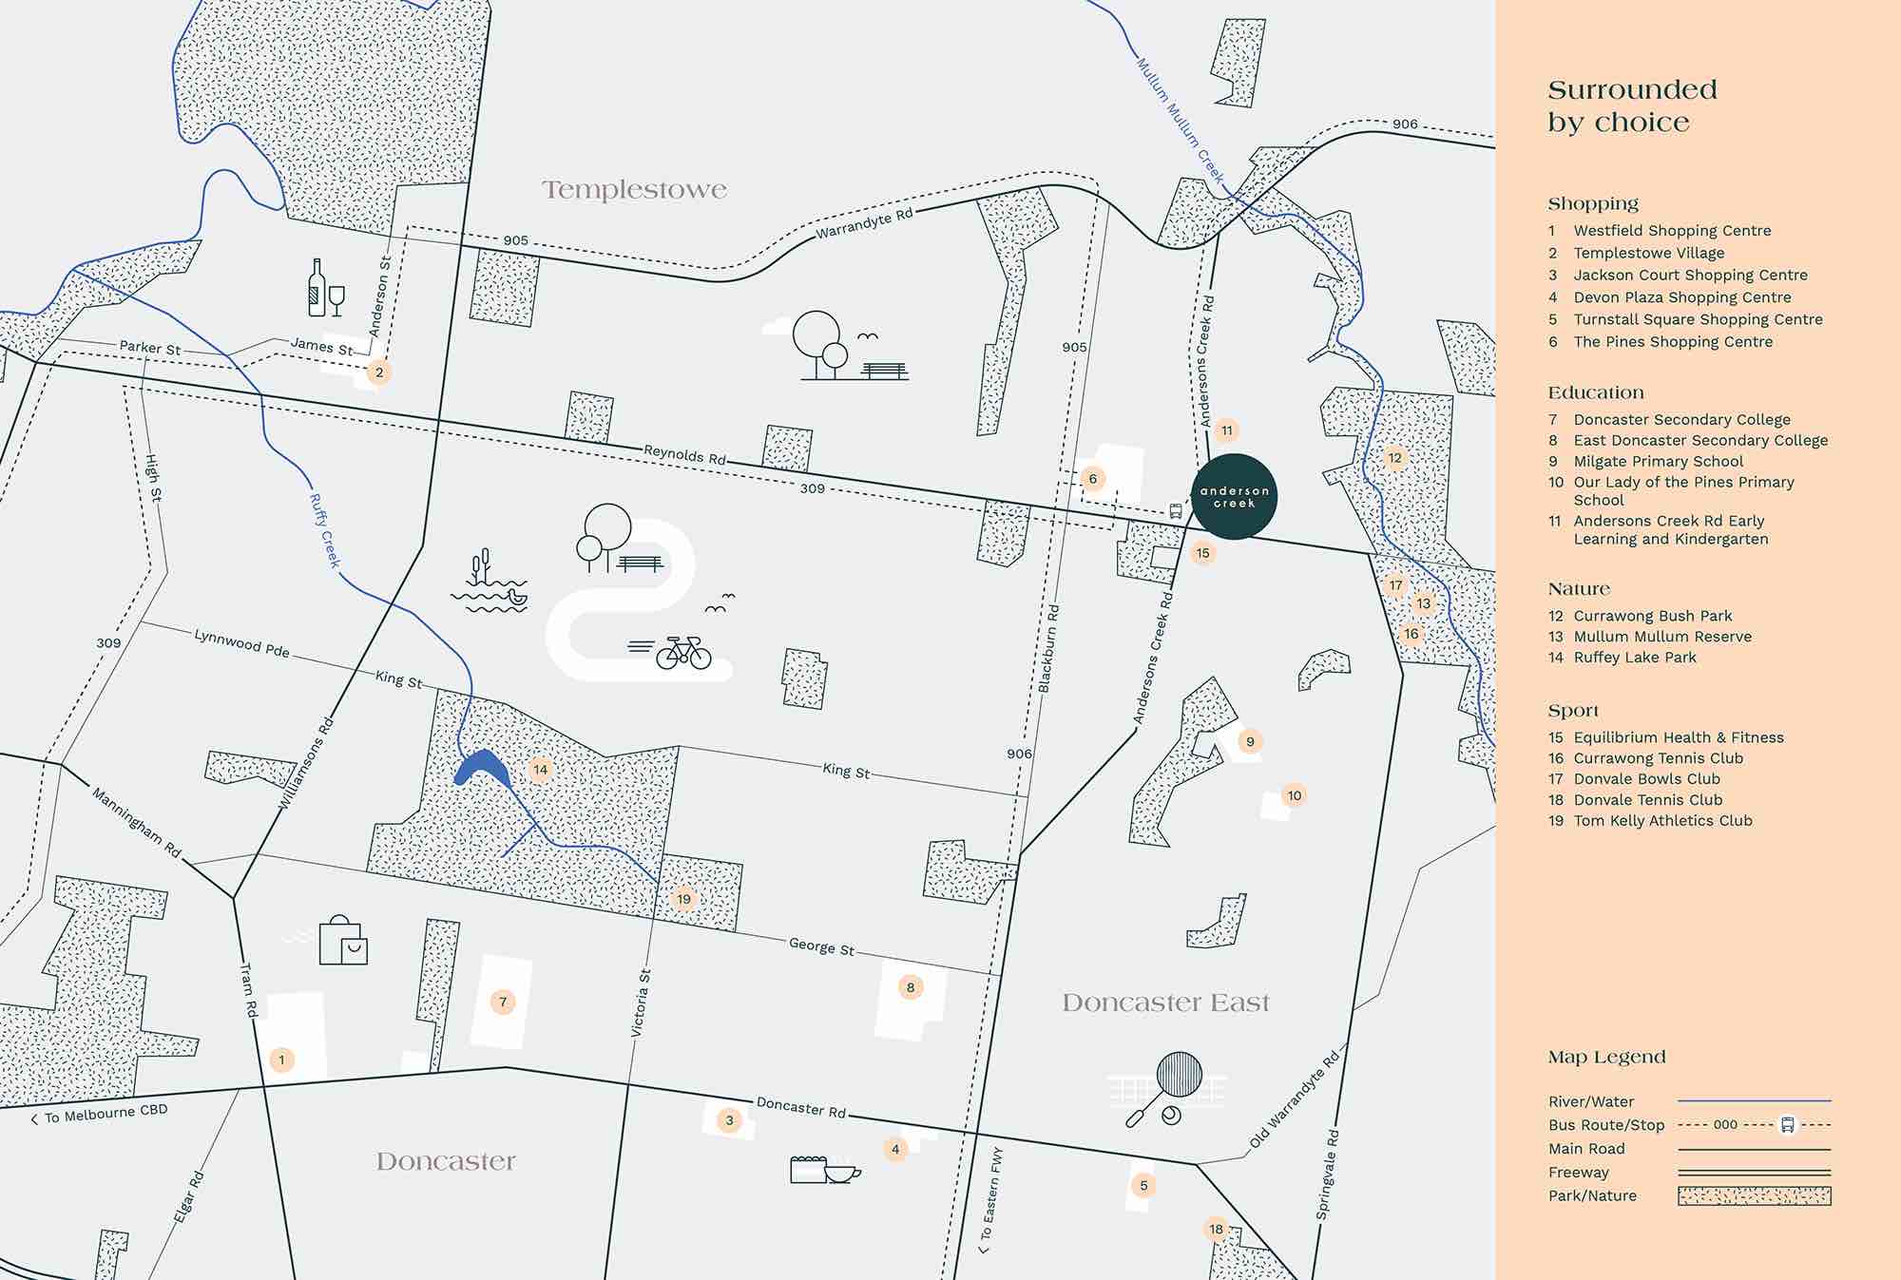Click the Shopping category heading
This screenshot has width=1901, height=1280.
tap(1593, 203)
